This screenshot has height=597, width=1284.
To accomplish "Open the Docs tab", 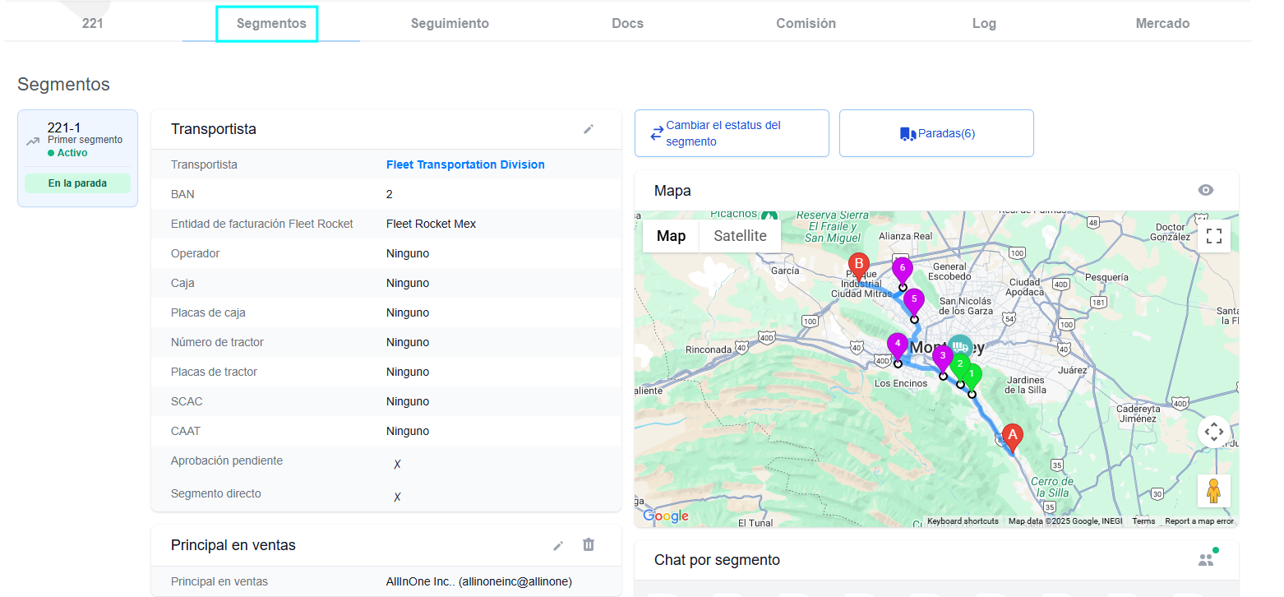I will 627,23.
